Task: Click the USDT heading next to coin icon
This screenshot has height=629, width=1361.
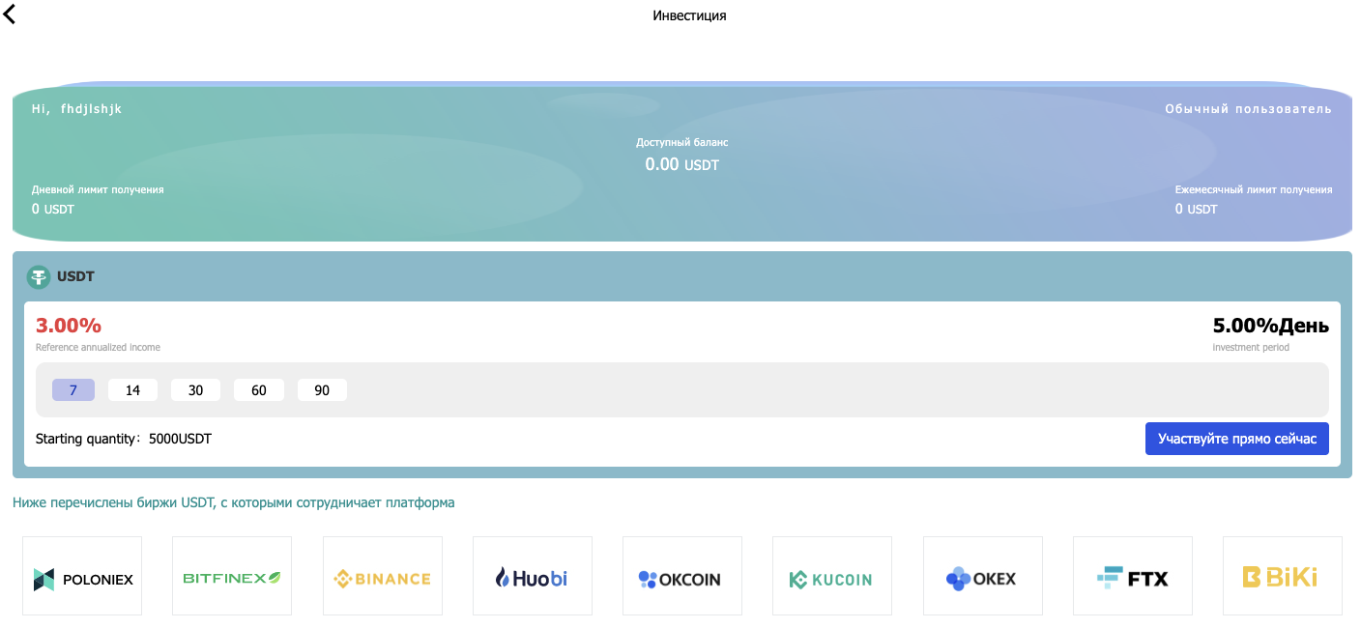Action: [76, 277]
